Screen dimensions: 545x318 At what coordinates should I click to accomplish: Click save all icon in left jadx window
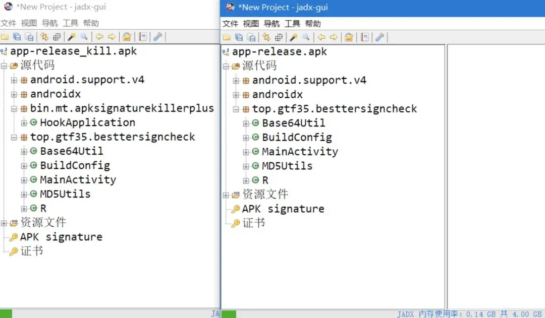(x=30, y=37)
